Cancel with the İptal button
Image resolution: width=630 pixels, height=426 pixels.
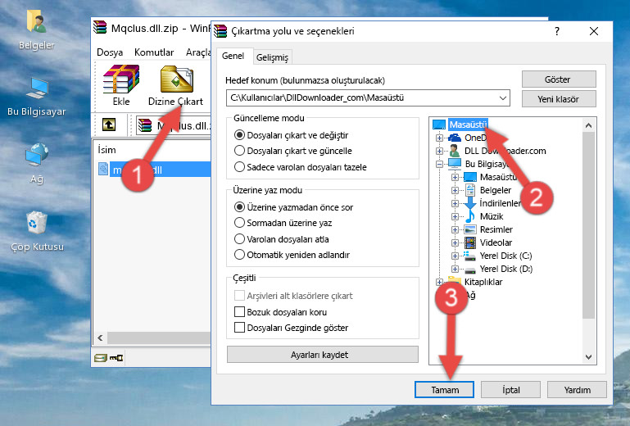510,390
